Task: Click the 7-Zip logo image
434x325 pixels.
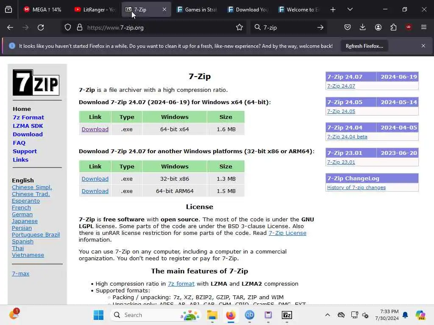Action: click(x=36, y=83)
